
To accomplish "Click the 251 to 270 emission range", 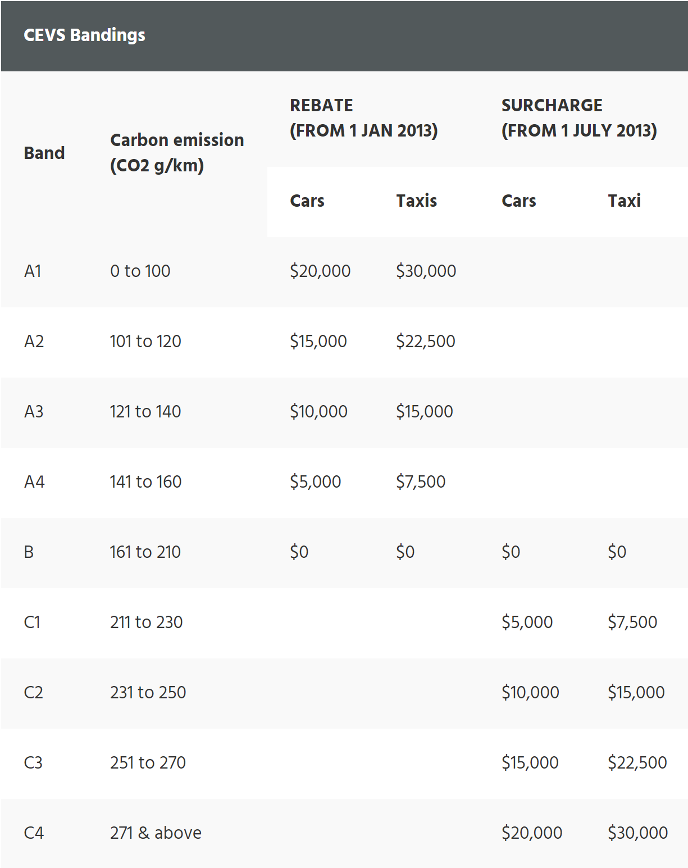I will 148,762.
